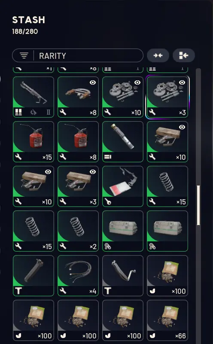Viewport: 213px width, 344px height.
Task: Click the stash vertical scrollbar thumb
Action: pos(198,205)
